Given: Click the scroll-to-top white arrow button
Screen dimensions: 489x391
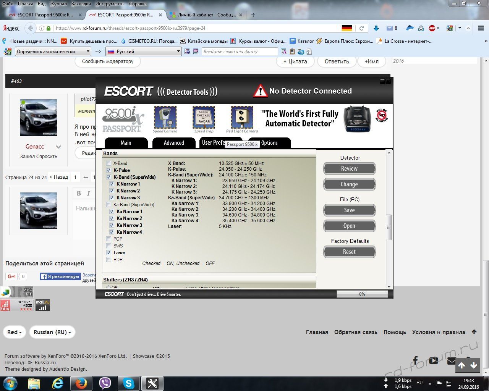Looking at the screenshot, I should (x=461, y=365).
